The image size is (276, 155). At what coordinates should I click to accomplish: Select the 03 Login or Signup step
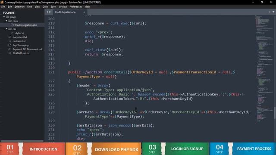tap(176, 149)
